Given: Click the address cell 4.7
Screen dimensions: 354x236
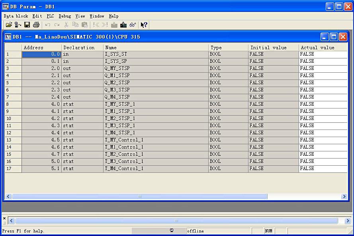Looking at the screenshot, I should pos(41,154).
